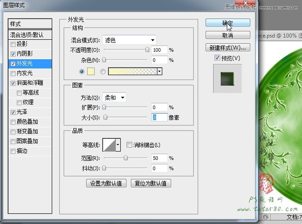Enable the 渐变叠加 gradient overlay checkbox
302x224 pixels.
click(13, 132)
